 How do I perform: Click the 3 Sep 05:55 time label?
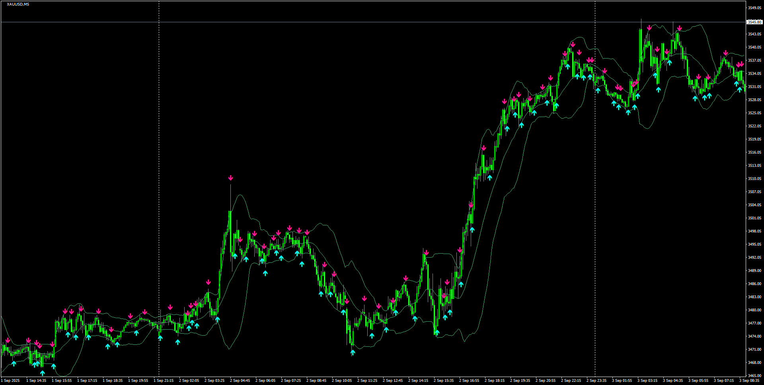pyautogui.click(x=698, y=381)
